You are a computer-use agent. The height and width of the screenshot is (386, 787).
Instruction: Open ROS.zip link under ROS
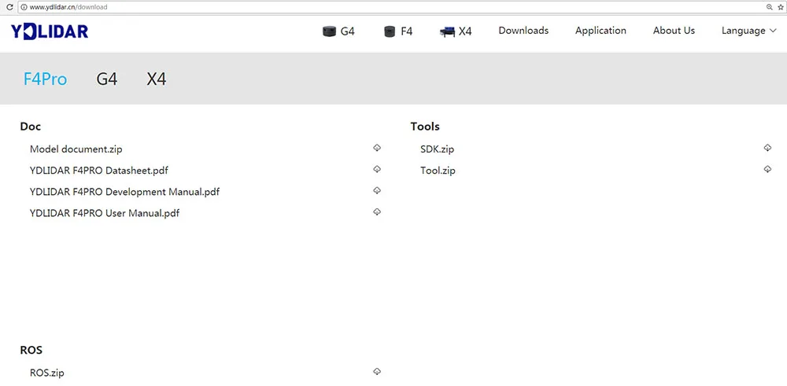click(x=47, y=373)
